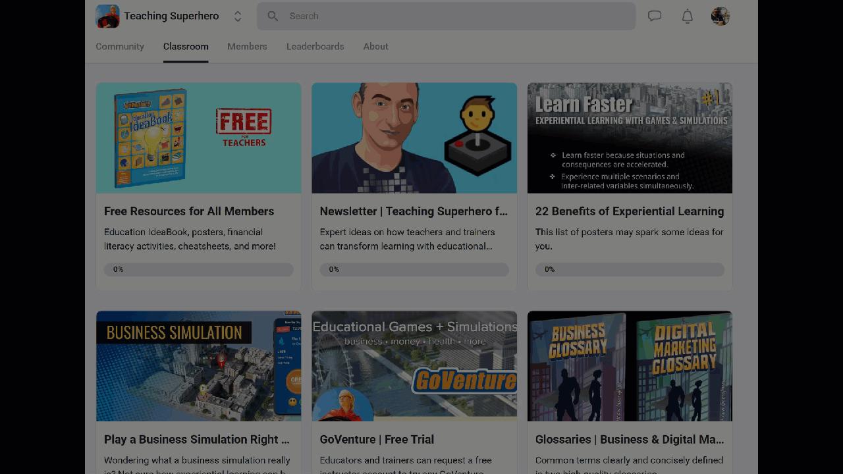Go to the Members tab
Viewport: 843px width, 474px height.
click(247, 47)
